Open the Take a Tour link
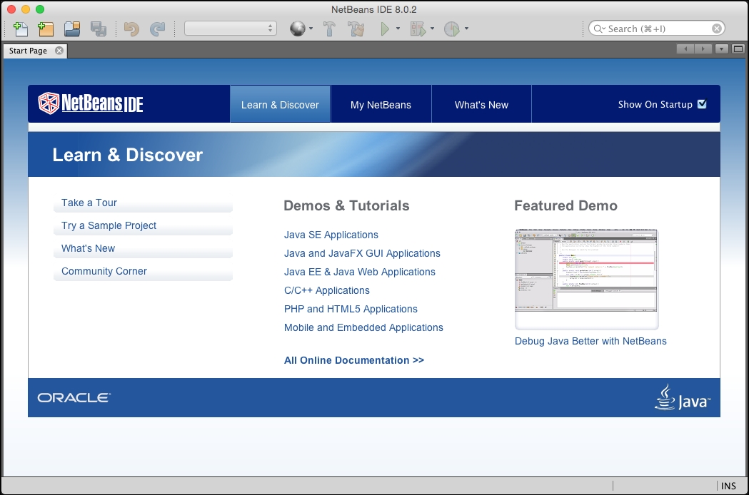Screen dimensions: 749x495 coord(89,203)
